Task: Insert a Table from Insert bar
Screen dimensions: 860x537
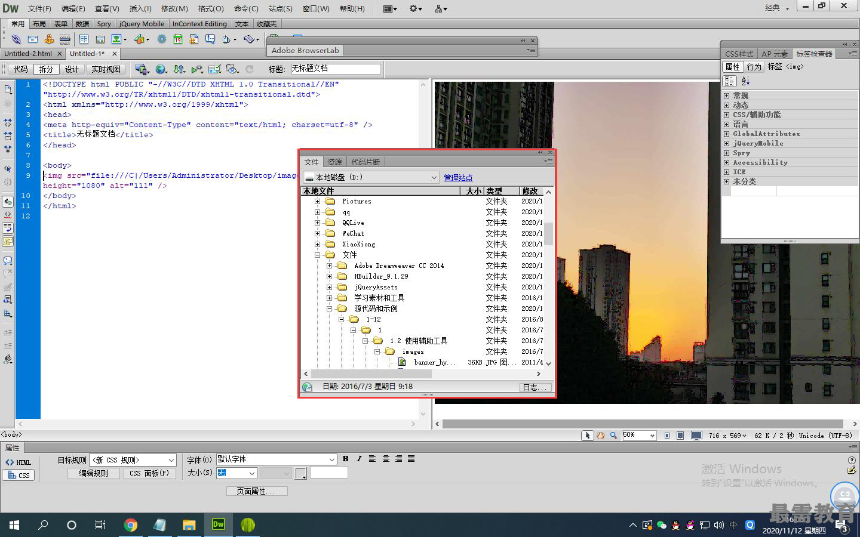Action: (84, 39)
